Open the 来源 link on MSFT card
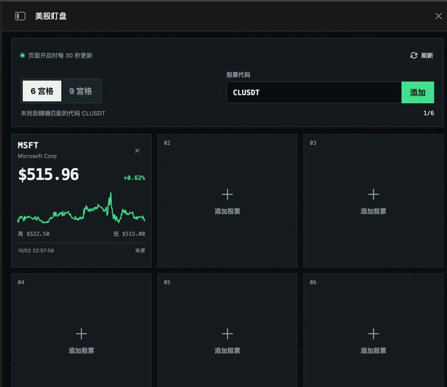 coord(140,250)
